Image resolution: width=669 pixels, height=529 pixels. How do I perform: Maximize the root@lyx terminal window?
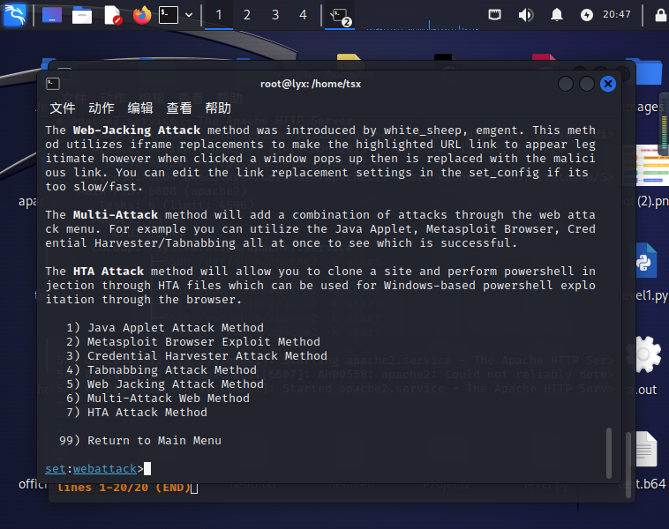[x=587, y=84]
